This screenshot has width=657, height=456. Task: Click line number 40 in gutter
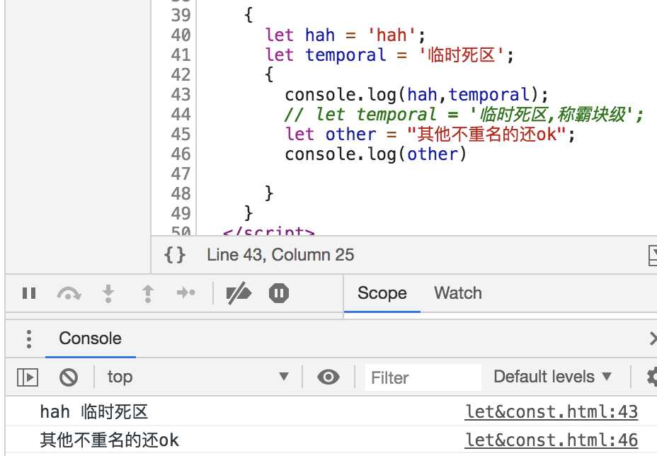[x=181, y=35]
